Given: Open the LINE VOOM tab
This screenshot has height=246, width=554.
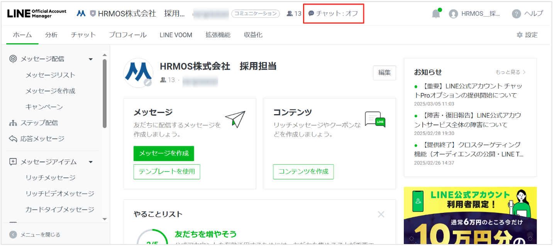Looking at the screenshot, I should (x=176, y=35).
